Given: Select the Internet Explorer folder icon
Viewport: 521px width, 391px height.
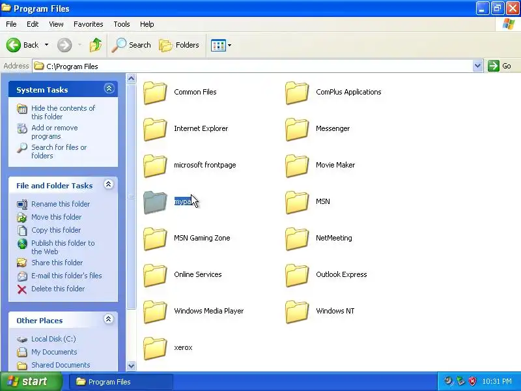Looking at the screenshot, I should pyautogui.click(x=155, y=129).
